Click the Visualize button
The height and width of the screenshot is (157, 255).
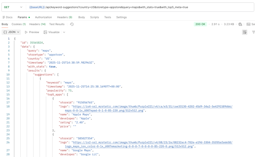(51, 32)
